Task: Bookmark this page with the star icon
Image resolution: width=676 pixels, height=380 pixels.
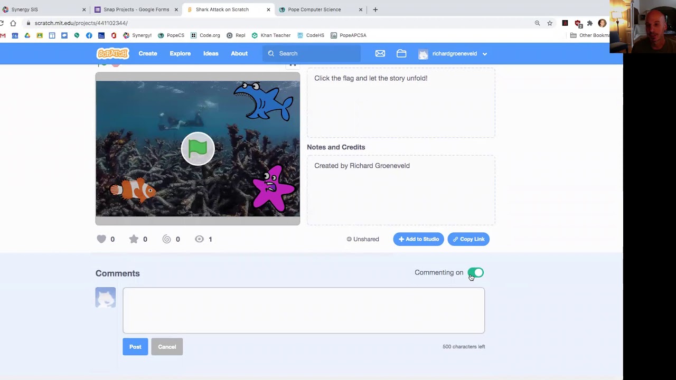Action: (550, 23)
